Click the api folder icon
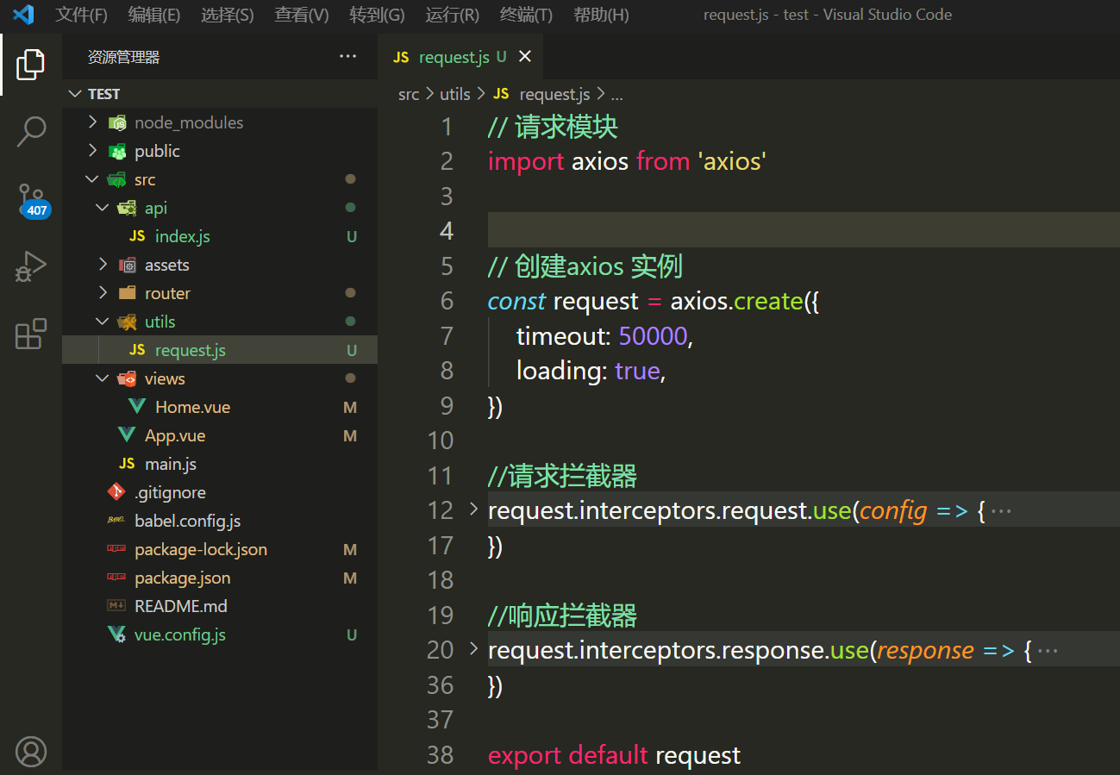1120x775 pixels. [x=128, y=208]
